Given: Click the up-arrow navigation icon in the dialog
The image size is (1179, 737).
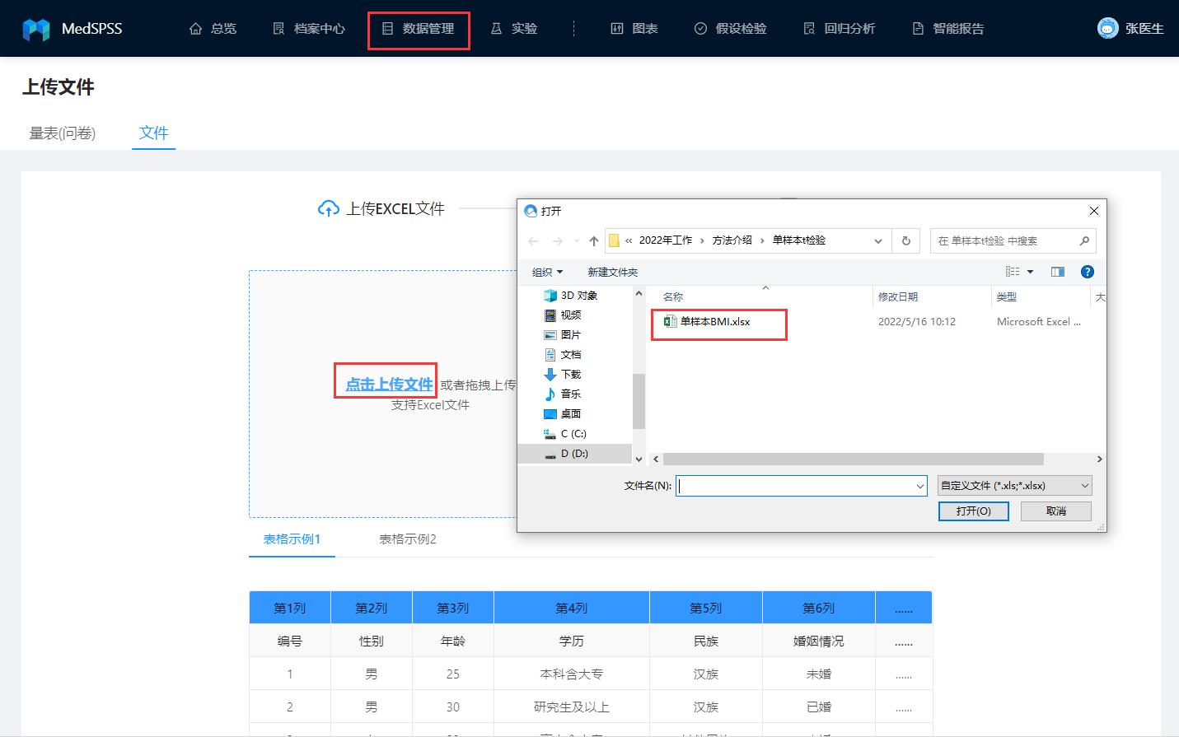Looking at the screenshot, I should click(592, 240).
